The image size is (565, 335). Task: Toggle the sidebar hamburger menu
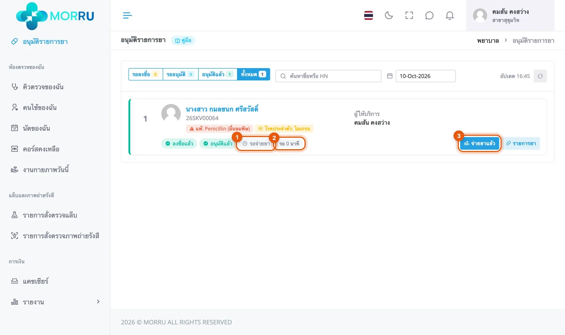click(x=127, y=15)
